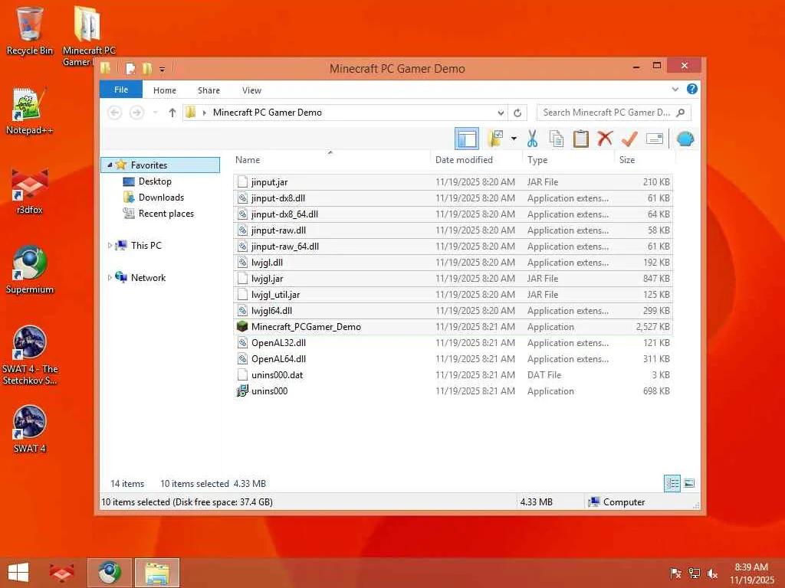Click the unins000 uninstaller application icon
Screen dimensions: 785x588
tap(242, 391)
